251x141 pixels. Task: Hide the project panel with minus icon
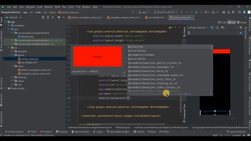point(64,17)
